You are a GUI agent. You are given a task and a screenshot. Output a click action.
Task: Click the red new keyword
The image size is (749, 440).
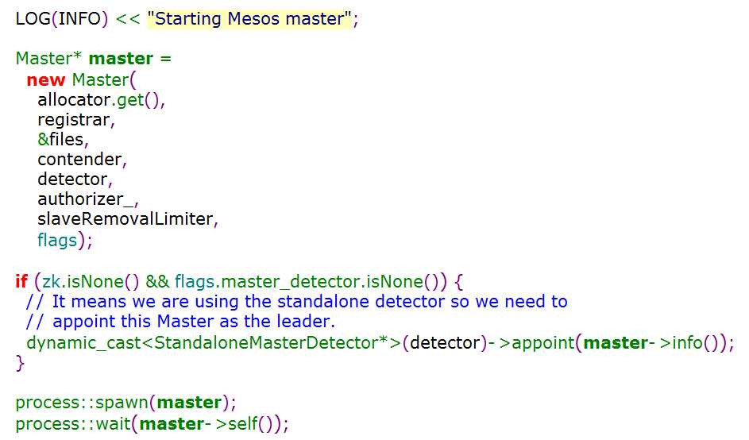coord(46,79)
